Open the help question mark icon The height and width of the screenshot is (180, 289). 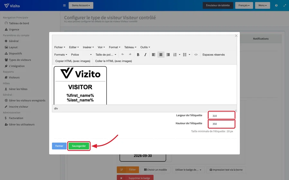pos(276,5)
